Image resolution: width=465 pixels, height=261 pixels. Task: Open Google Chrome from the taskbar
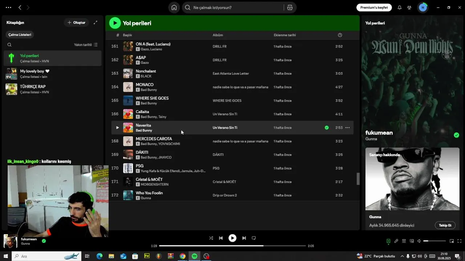[x=183, y=256]
